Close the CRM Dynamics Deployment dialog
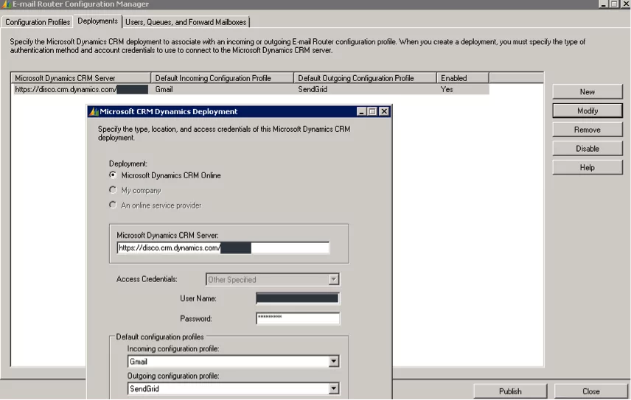 [x=384, y=111]
